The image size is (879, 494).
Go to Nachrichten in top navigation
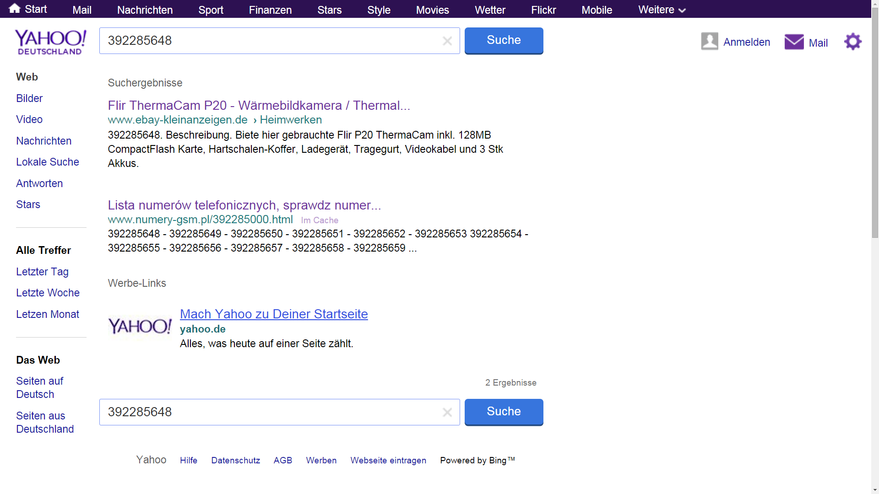[145, 10]
